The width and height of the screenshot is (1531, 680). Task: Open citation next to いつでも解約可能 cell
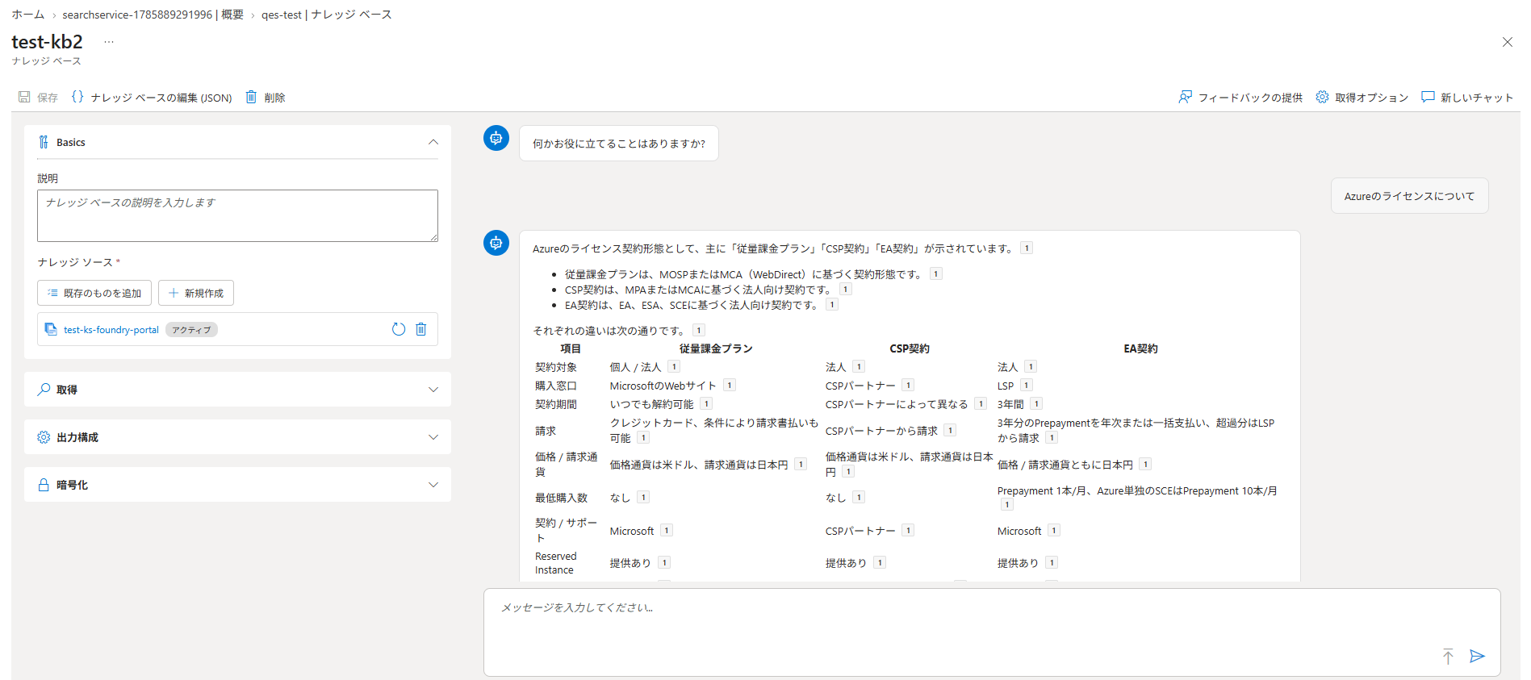[706, 404]
